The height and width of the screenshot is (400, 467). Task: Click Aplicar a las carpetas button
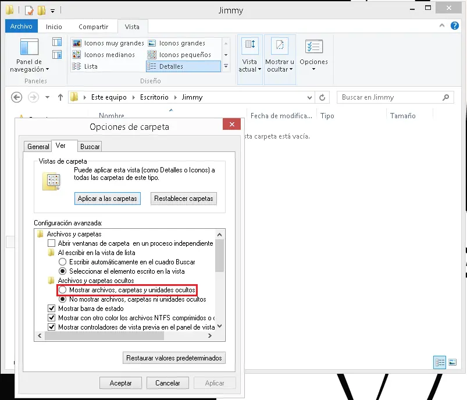click(108, 199)
